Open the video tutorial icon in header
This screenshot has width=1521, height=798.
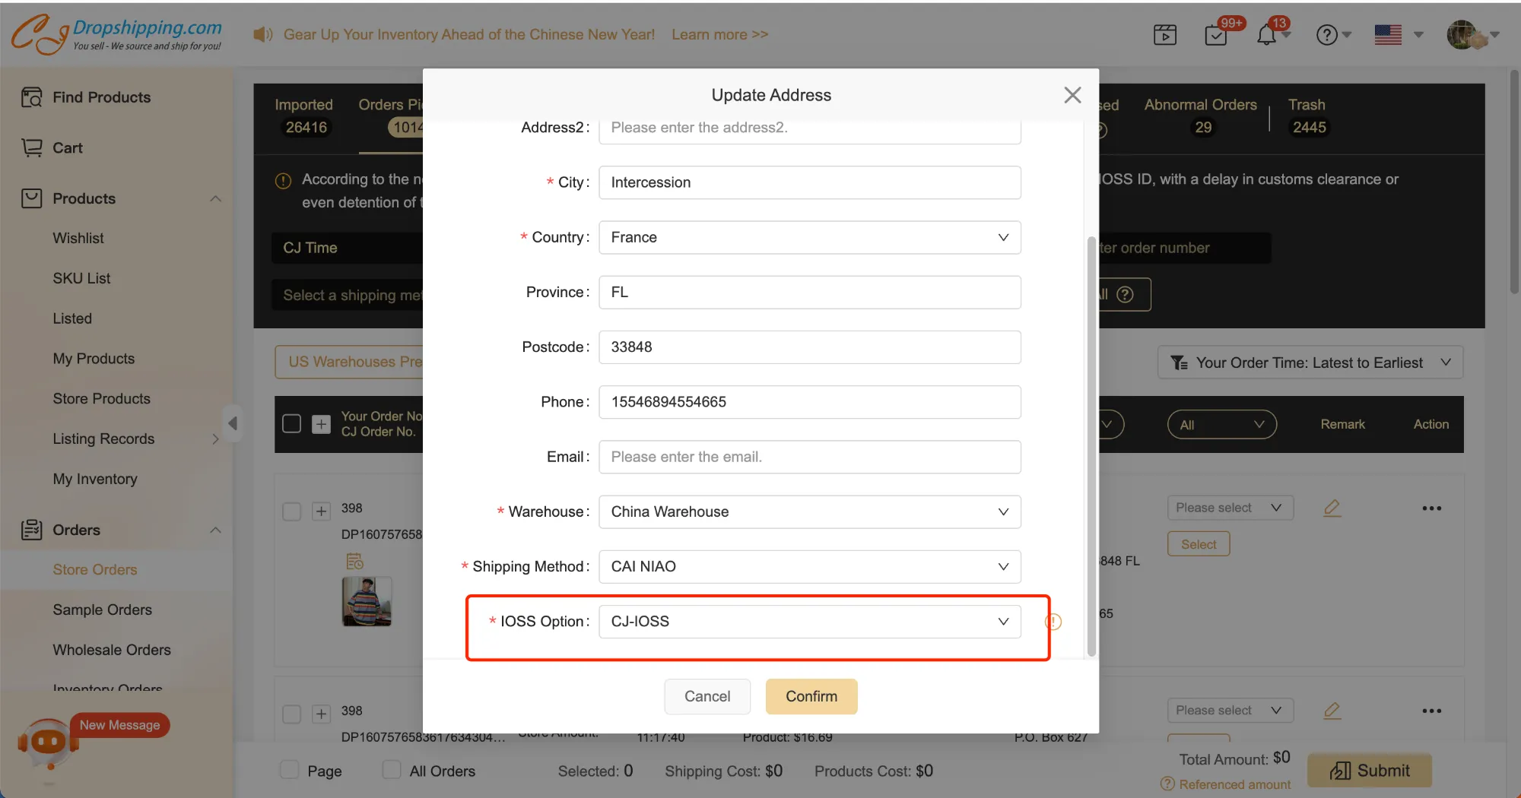point(1164,35)
